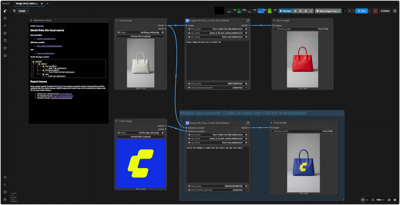The width and height of the screenshot is (400, 205).
Task: Add a new workflow tab
Action: point(47,3)
